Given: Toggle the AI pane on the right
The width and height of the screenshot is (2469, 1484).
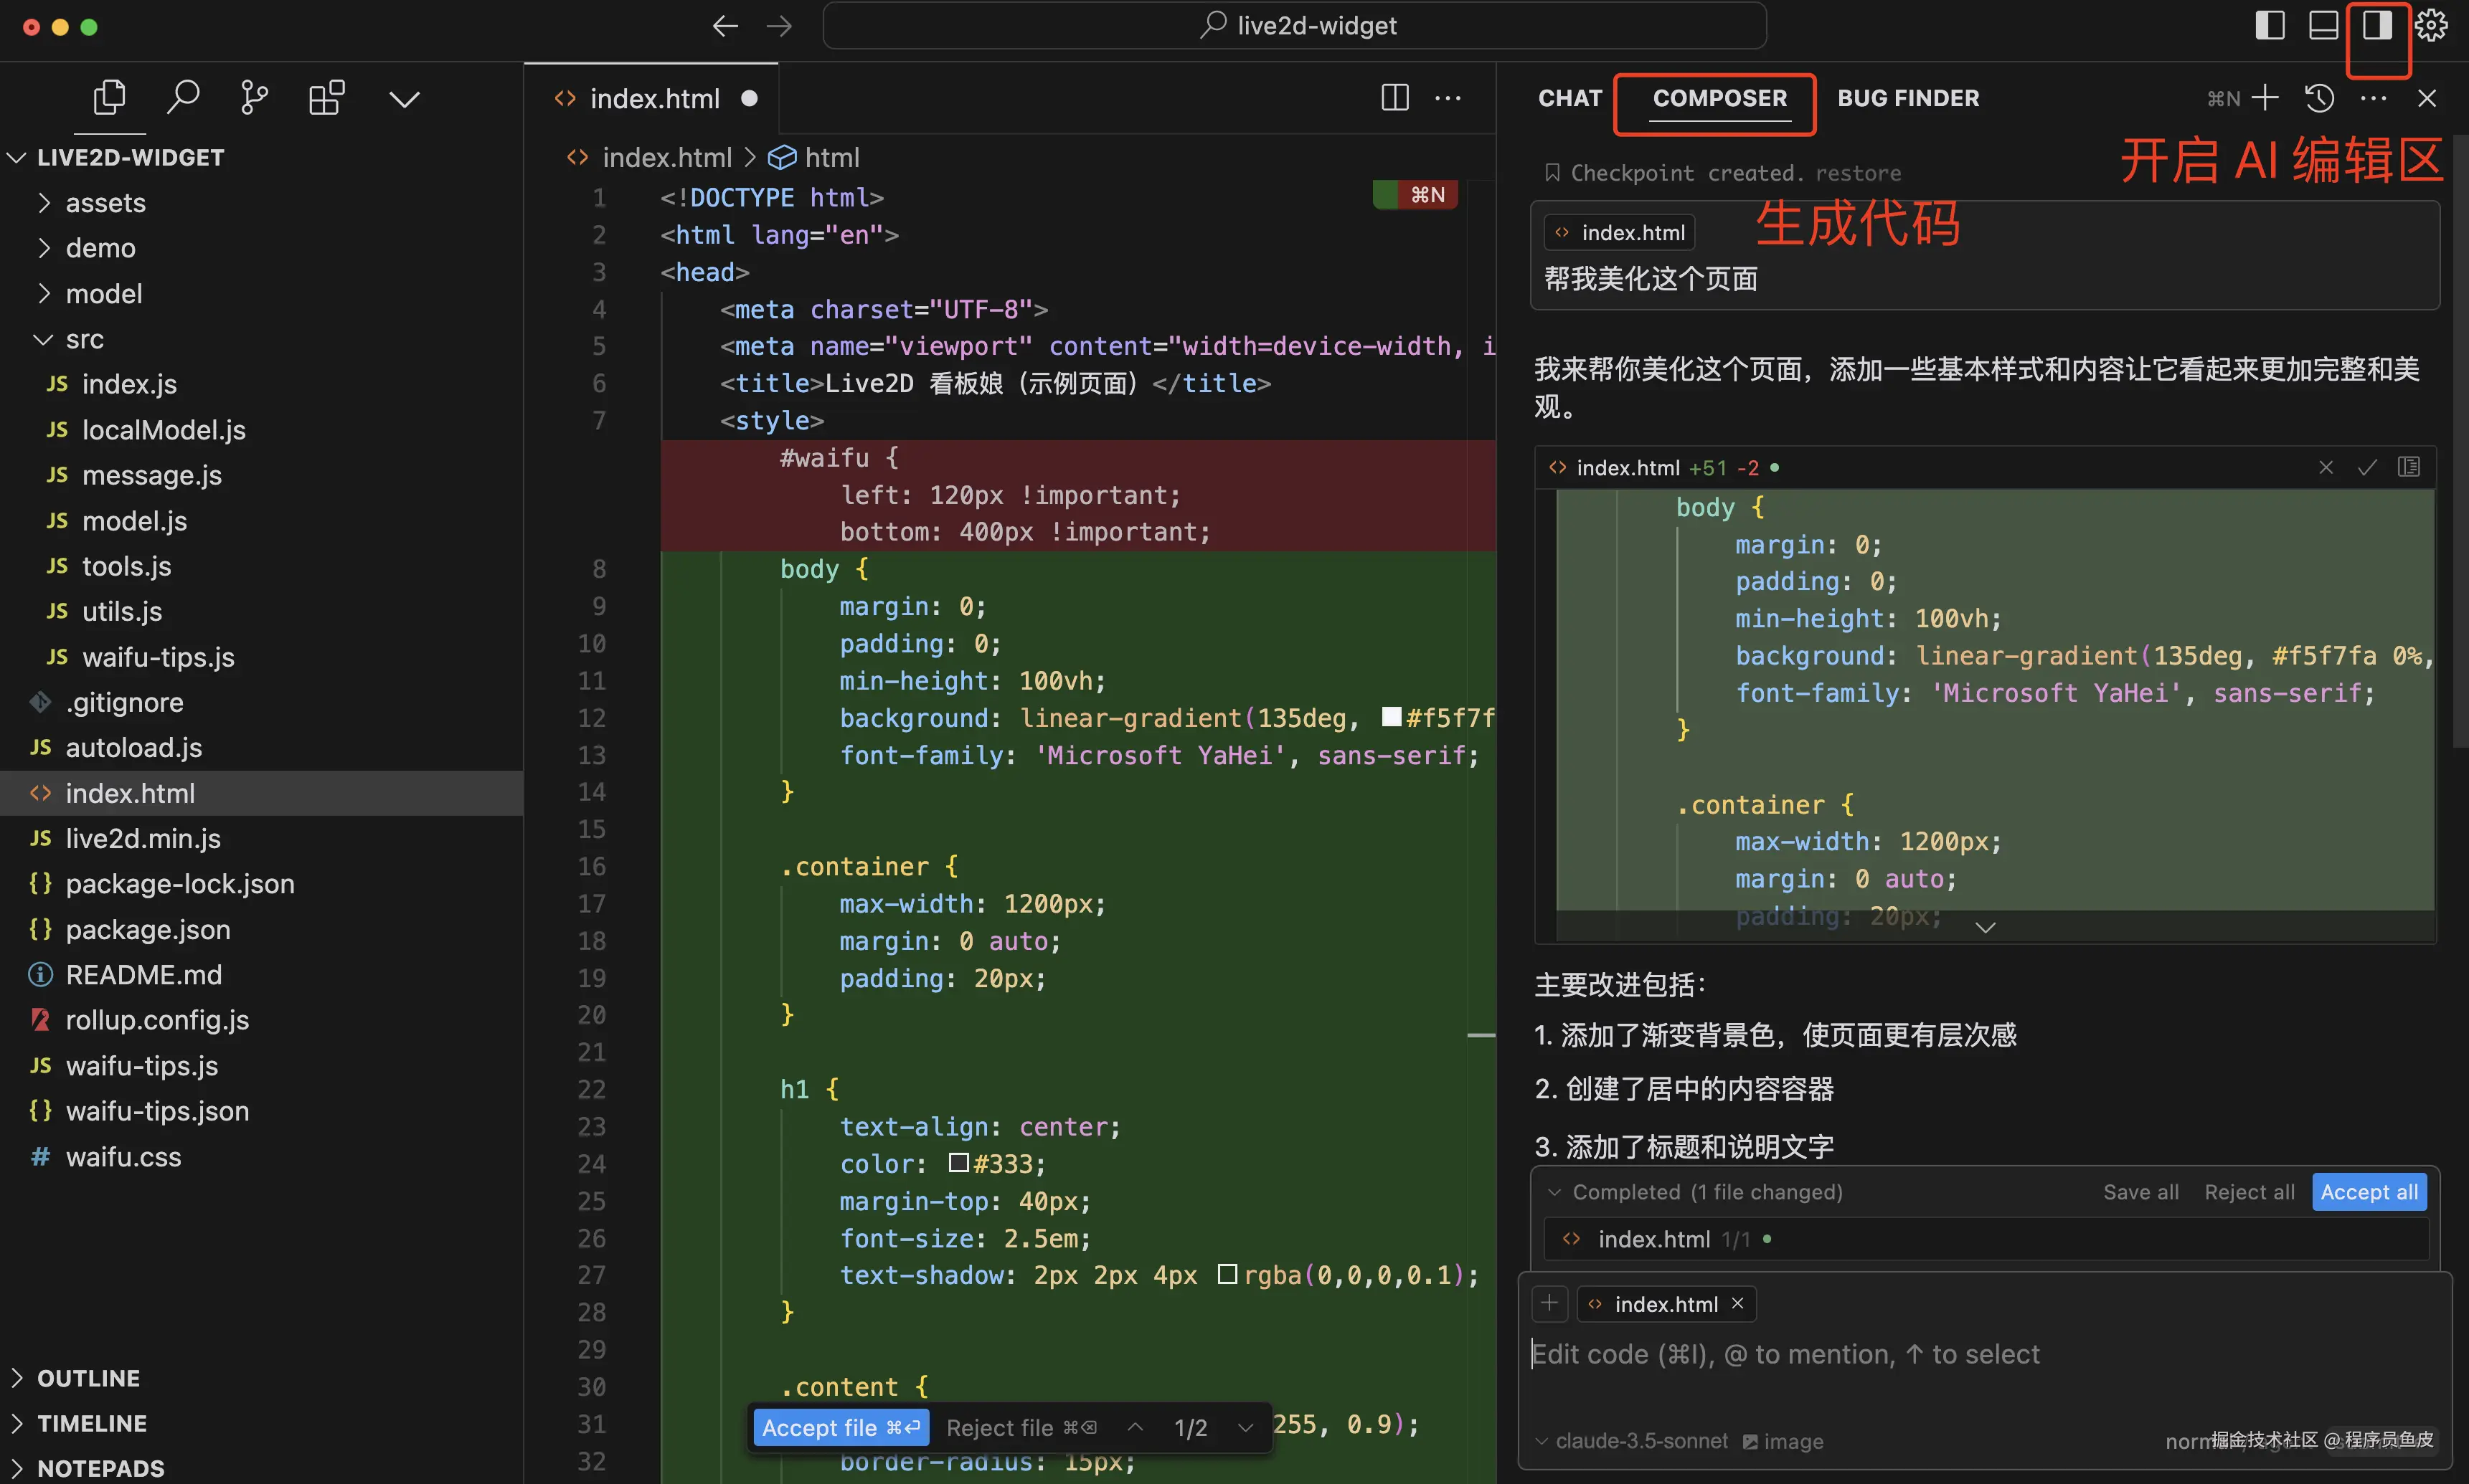Looking at the screenshot, I should [x=2377, y=25].
